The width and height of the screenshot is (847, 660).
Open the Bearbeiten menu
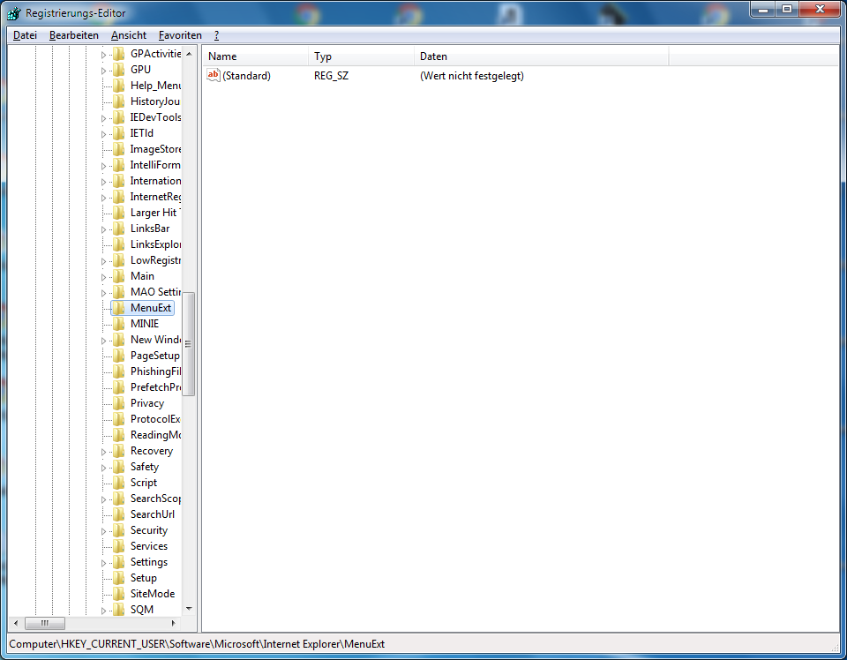coord(73,35)
